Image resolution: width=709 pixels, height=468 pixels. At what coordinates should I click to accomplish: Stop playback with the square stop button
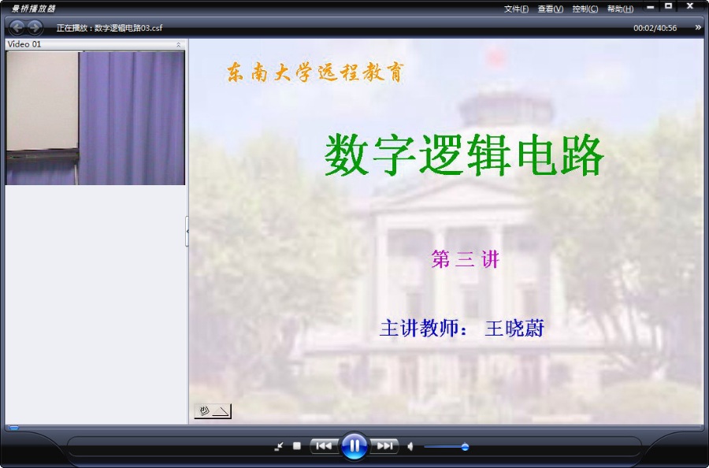(x=297, y=446)
